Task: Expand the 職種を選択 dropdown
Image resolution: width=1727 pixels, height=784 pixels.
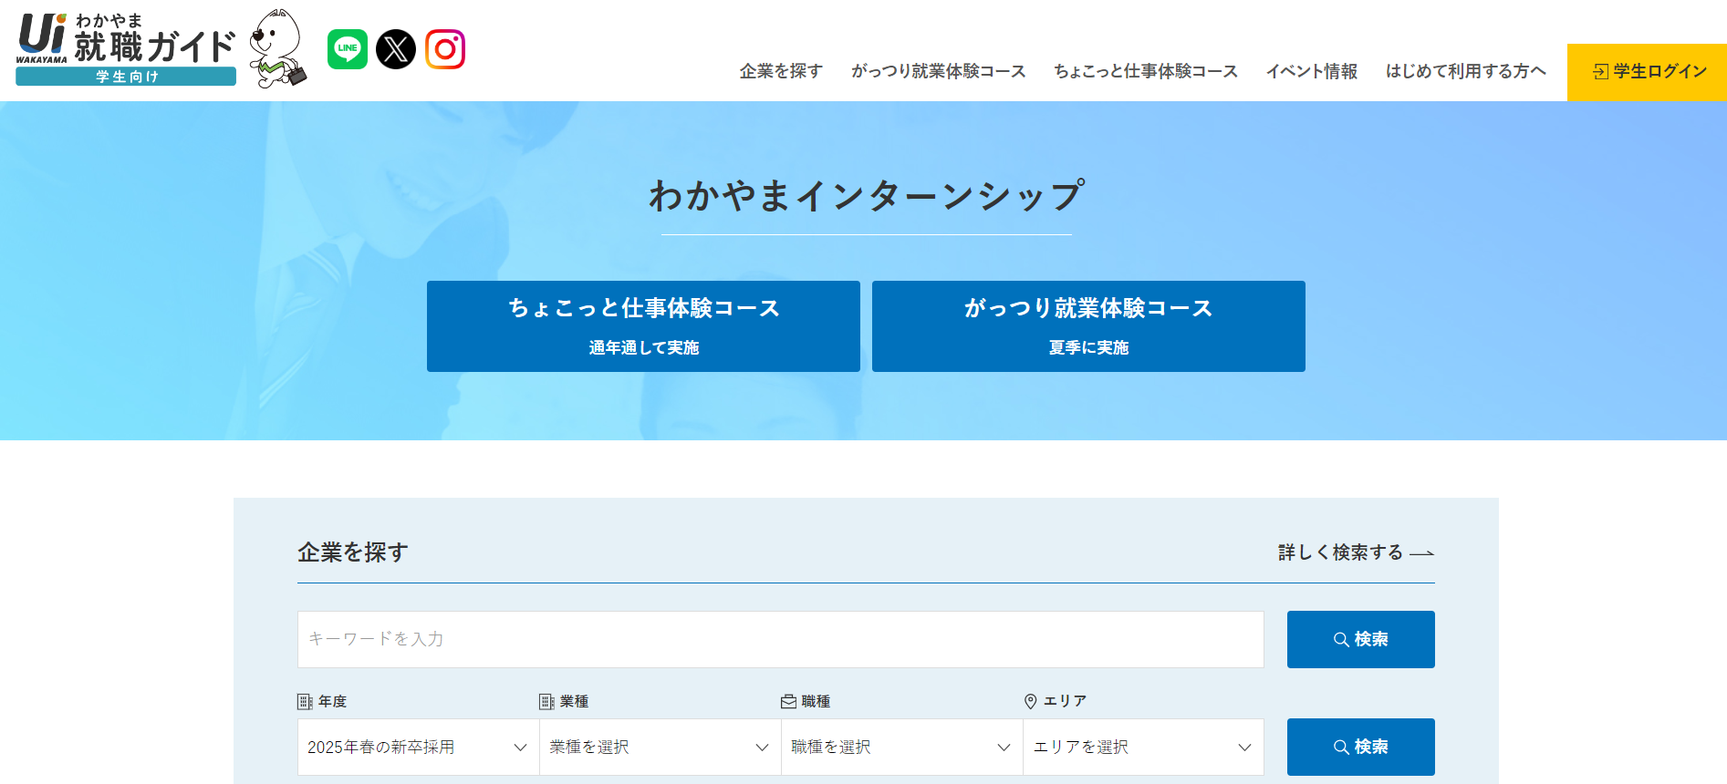Action: click(x=901, y=748)
